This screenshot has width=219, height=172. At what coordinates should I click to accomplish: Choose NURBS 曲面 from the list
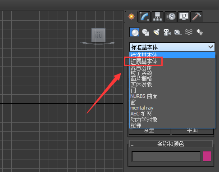172,96
